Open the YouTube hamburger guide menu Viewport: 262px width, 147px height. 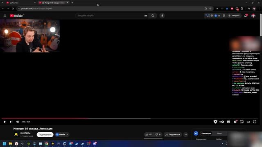5,16
